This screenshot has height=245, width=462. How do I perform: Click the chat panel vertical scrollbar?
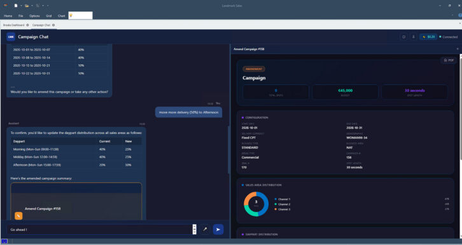pyautogui.click(x=228, y=150)
